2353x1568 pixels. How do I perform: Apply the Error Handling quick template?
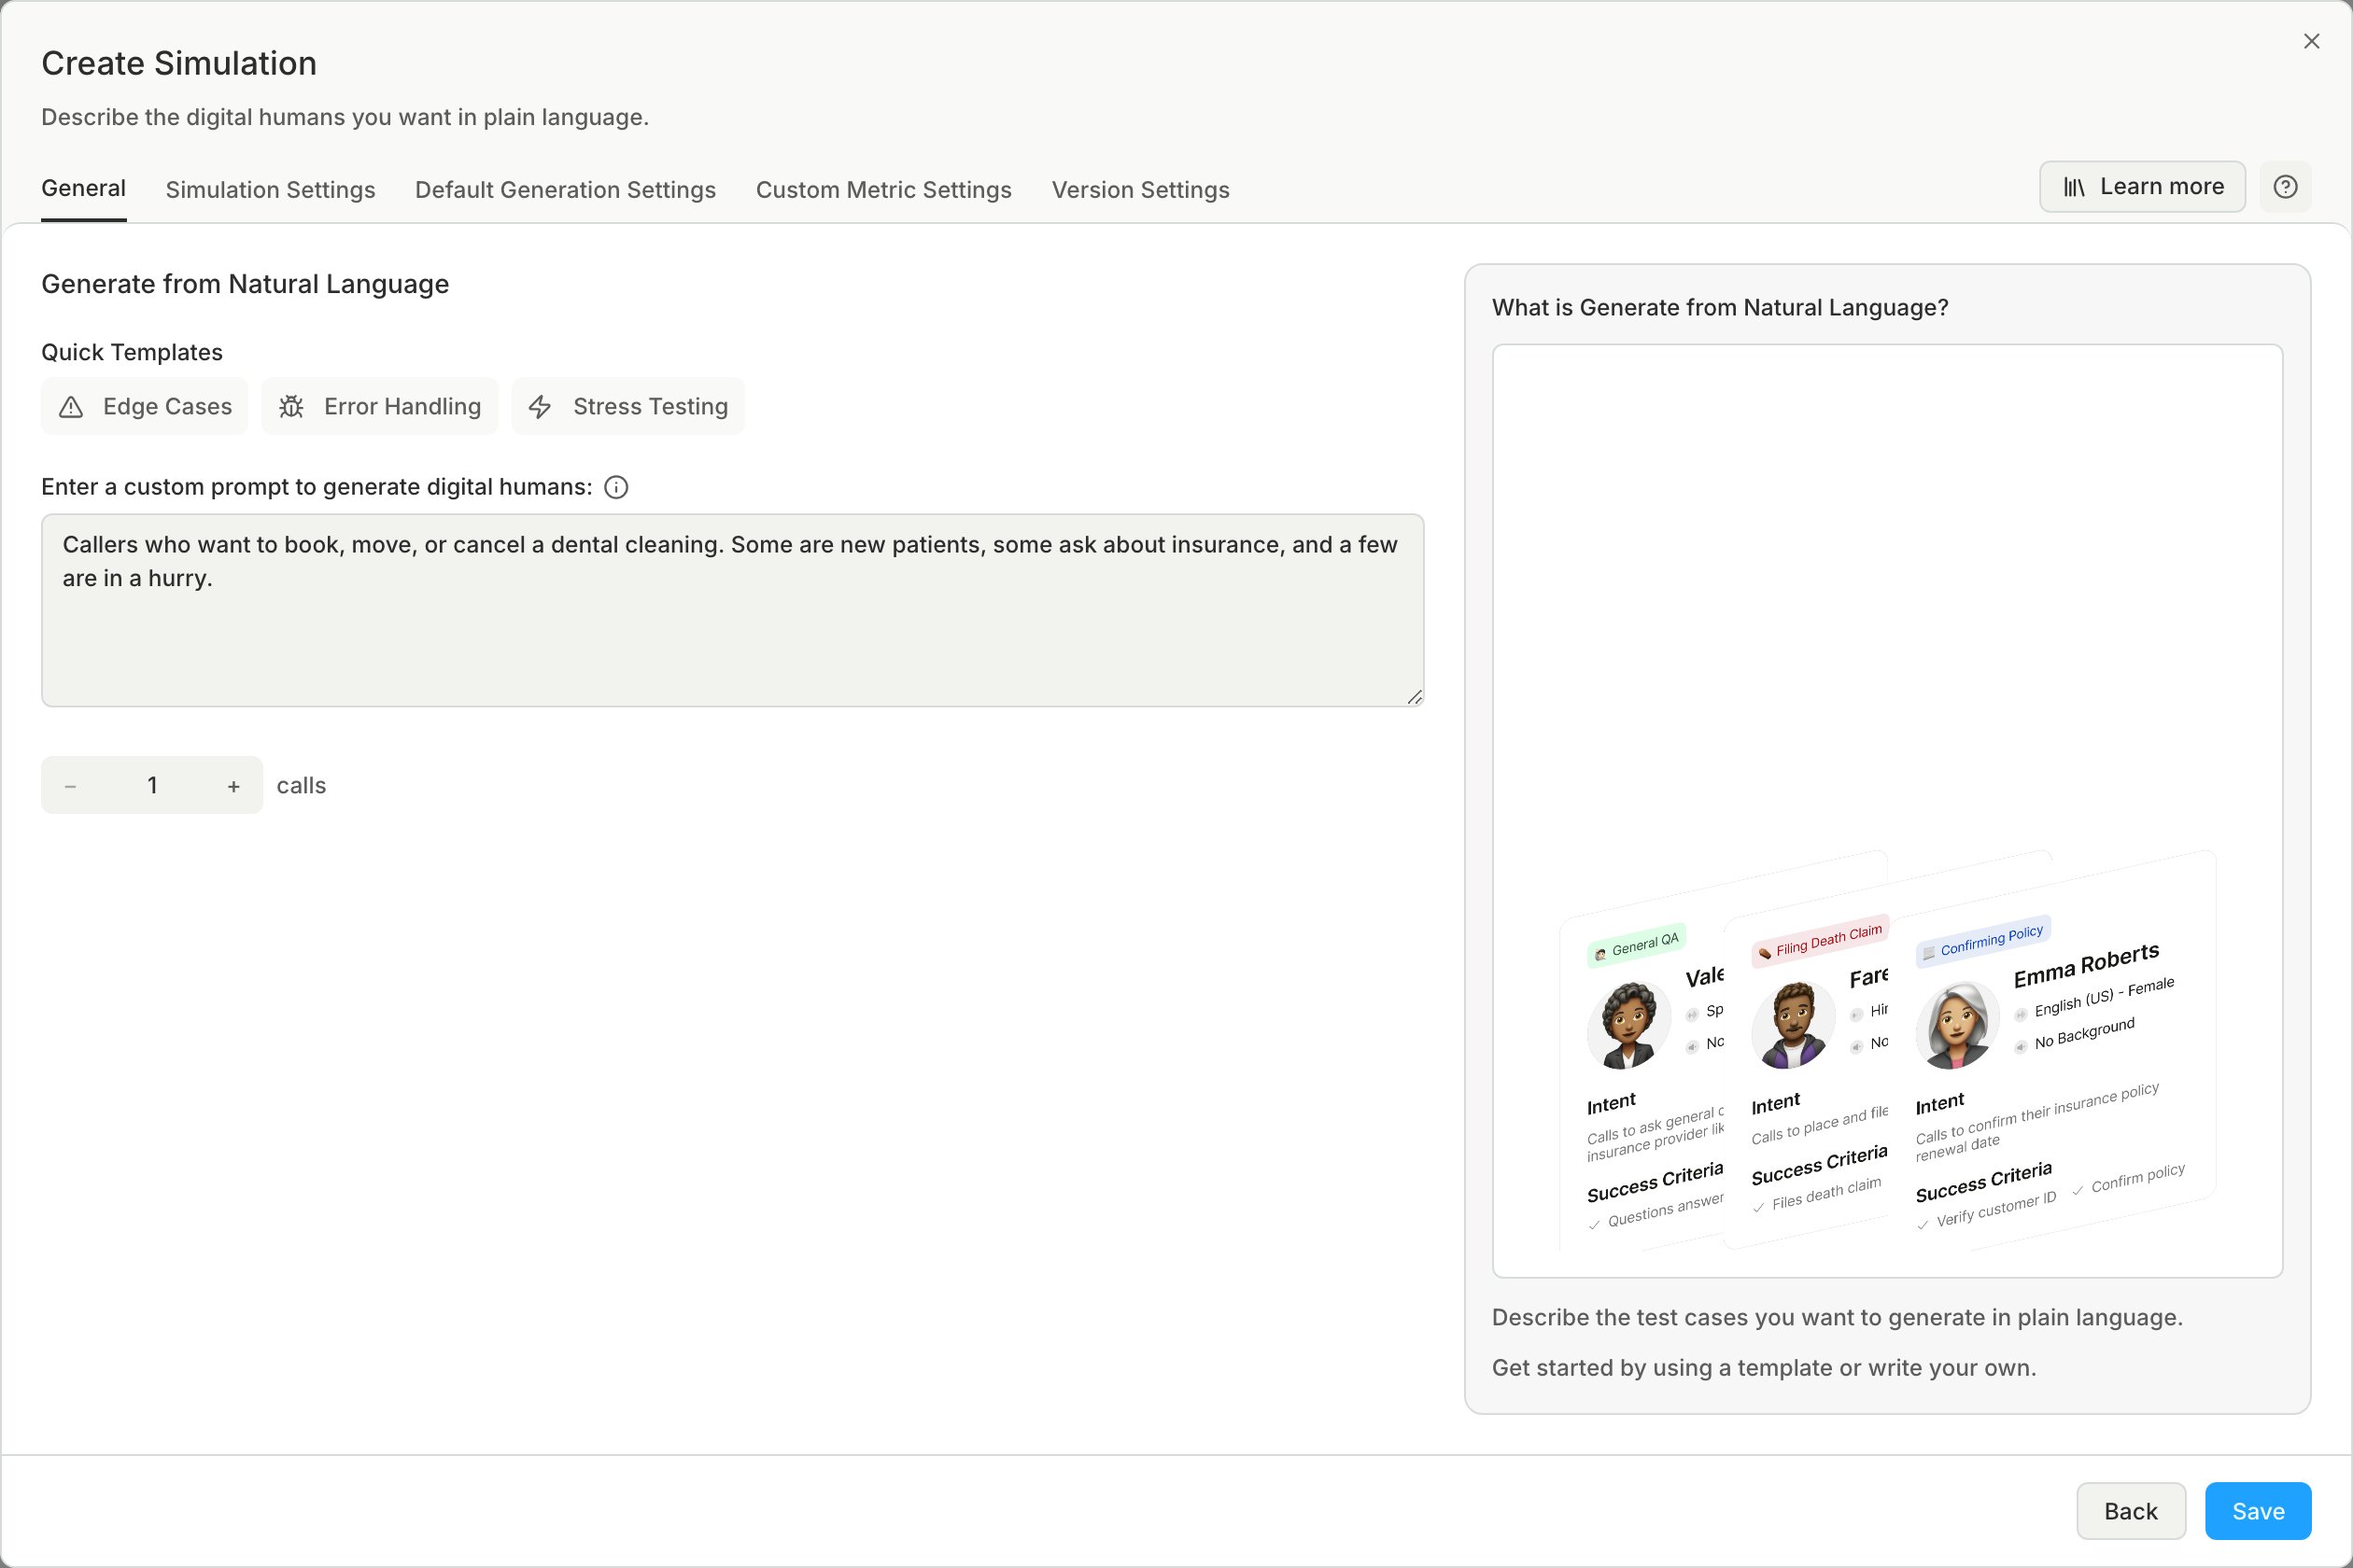coord(379,406)
